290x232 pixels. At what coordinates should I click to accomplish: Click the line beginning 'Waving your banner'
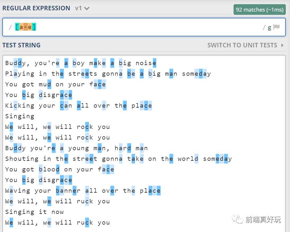[83, 191]
